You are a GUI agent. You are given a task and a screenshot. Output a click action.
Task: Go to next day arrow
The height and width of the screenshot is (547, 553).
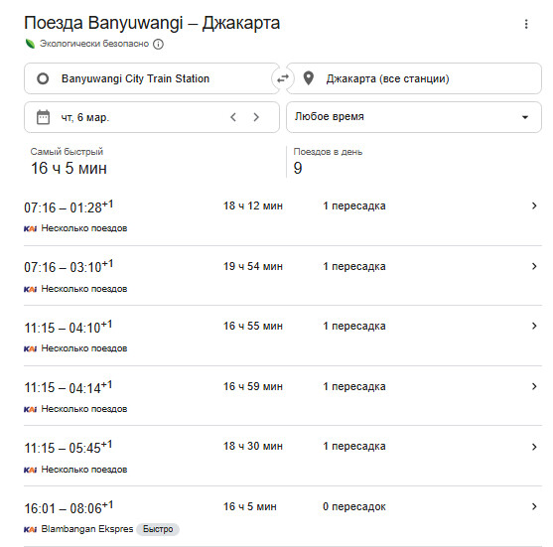click(256, 117)
